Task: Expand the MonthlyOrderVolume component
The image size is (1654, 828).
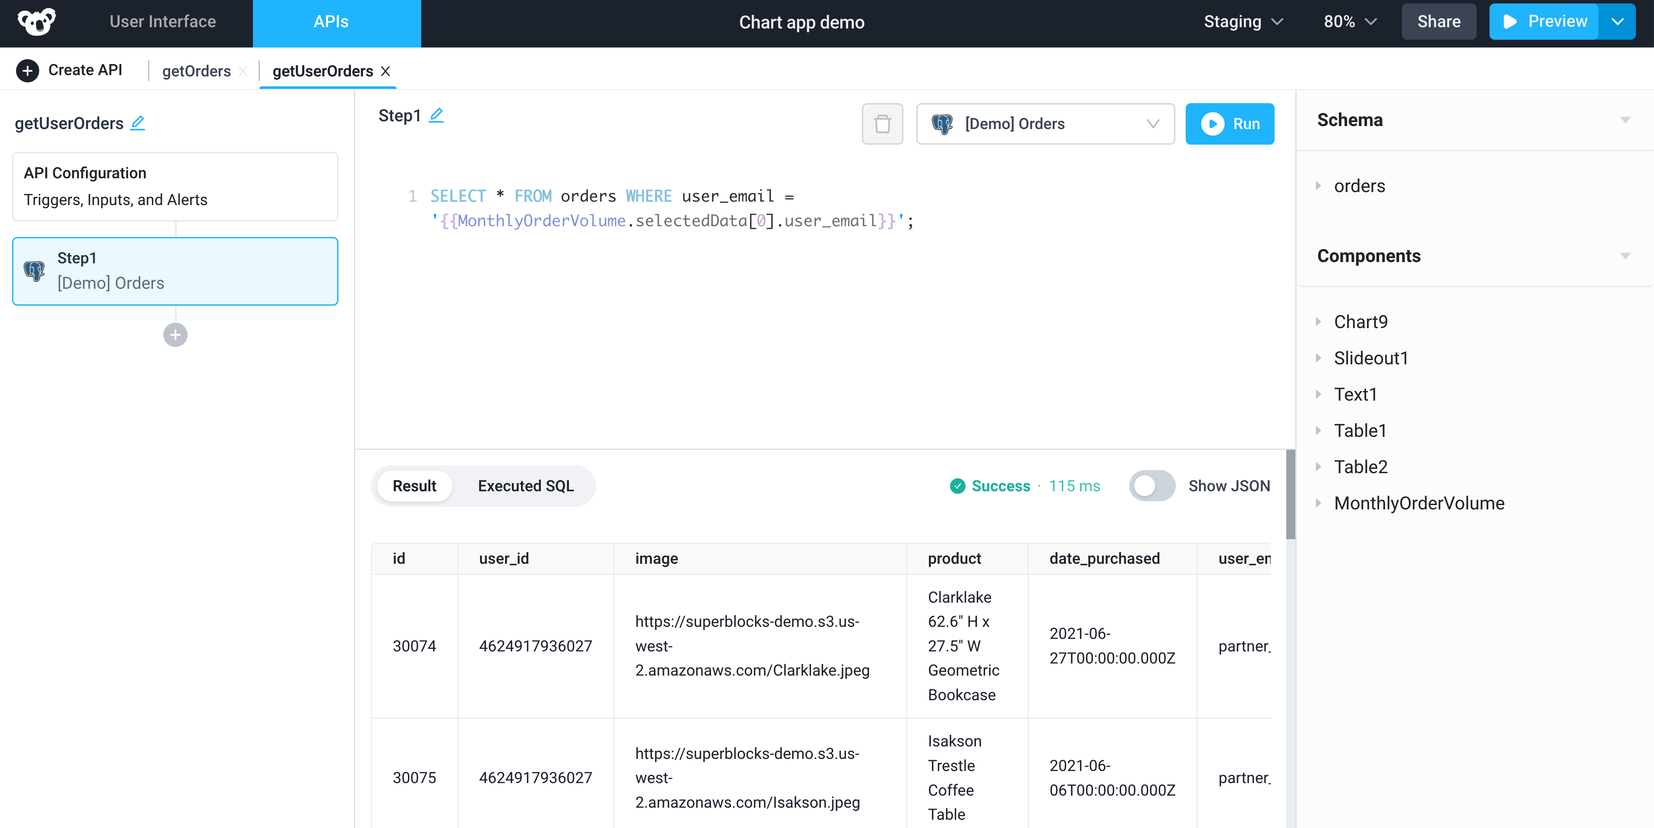Action: tap(1319, 504)
